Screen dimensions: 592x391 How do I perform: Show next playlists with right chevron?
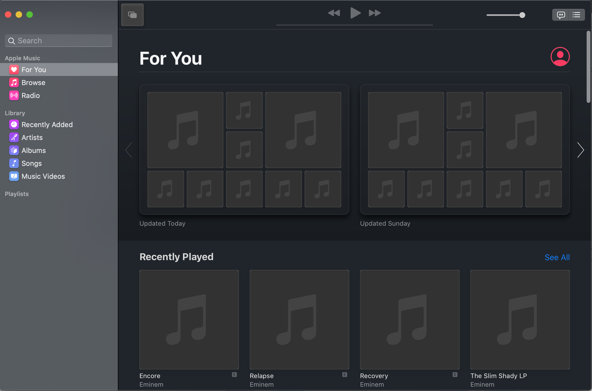[x=580, y=150]
